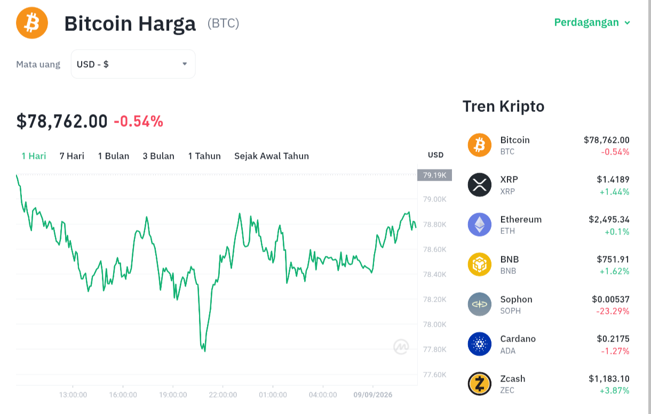Expand the Perdagangan menu
Image resolution: width=651 pixels, height=414 pixels.
pyautogui.click(x=592, y=22)
